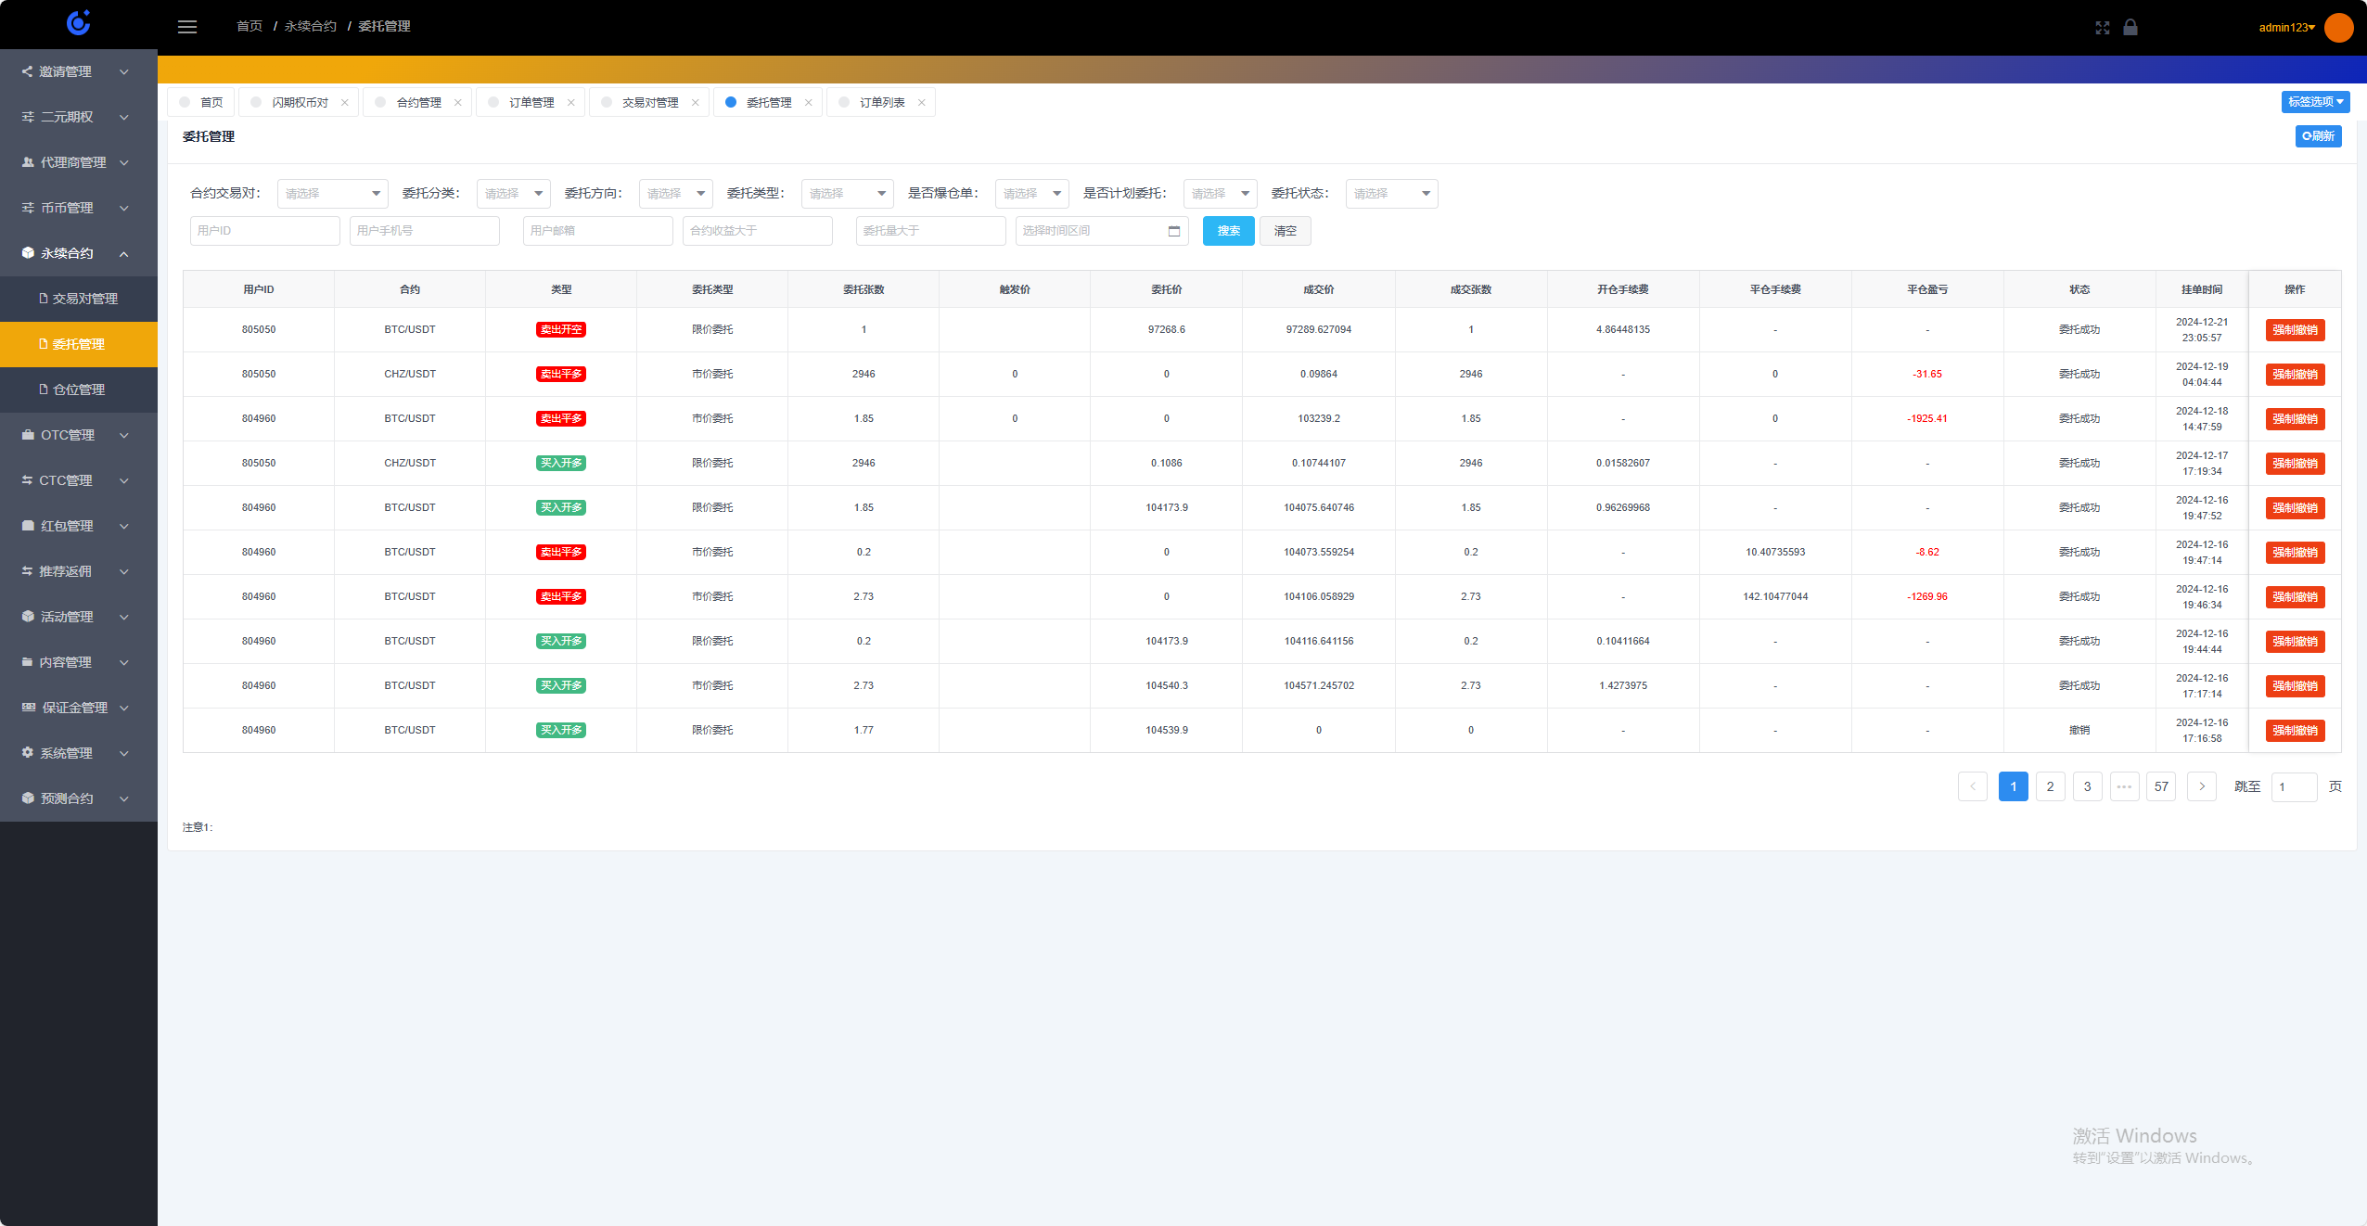Open the 合约交易对 dropdown
This screenshot has width=2367, height=1226.
[x=332, y=194]
